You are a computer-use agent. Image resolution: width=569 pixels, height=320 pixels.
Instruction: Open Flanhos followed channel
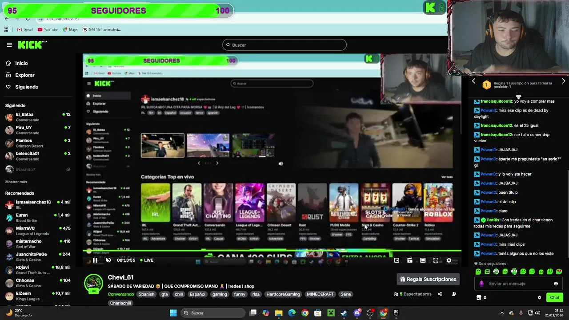point(38,143)
